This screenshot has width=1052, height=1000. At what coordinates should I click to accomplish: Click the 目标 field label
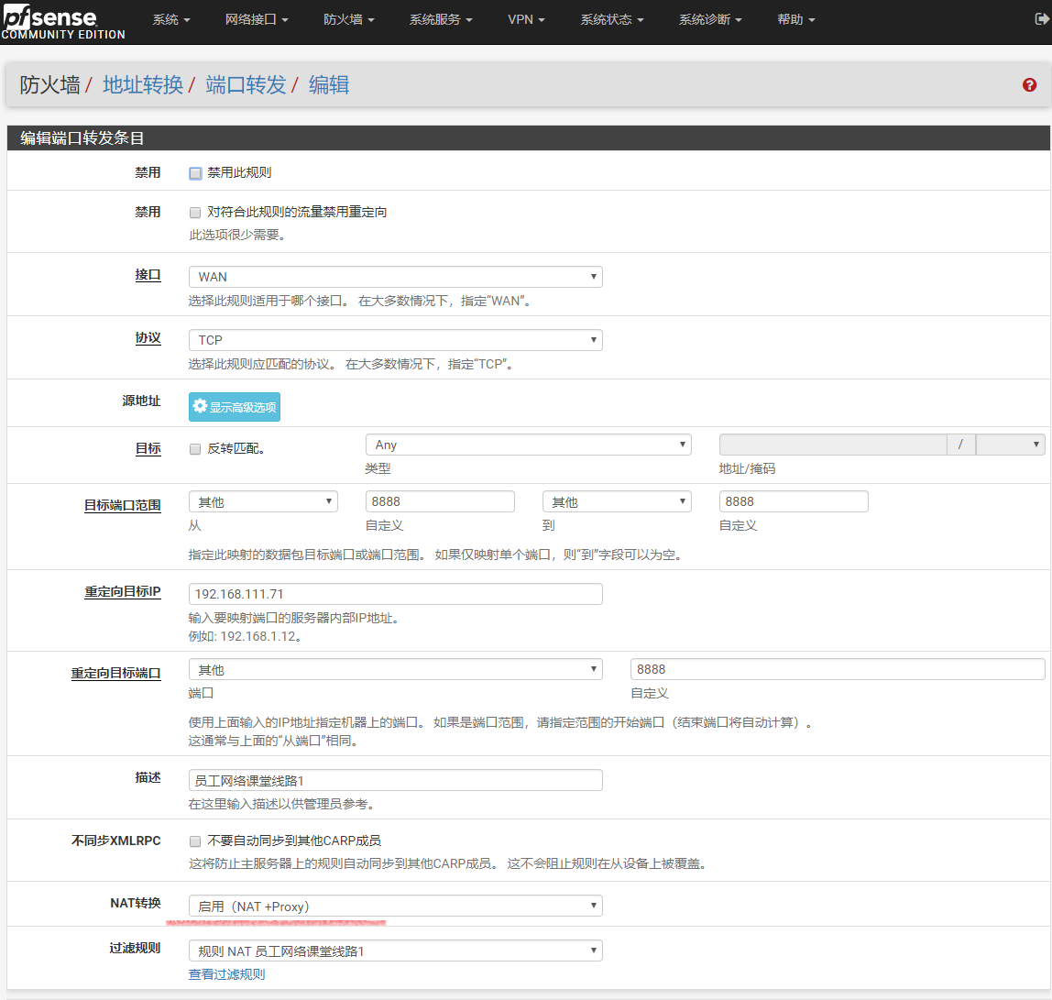coord(148,448)
